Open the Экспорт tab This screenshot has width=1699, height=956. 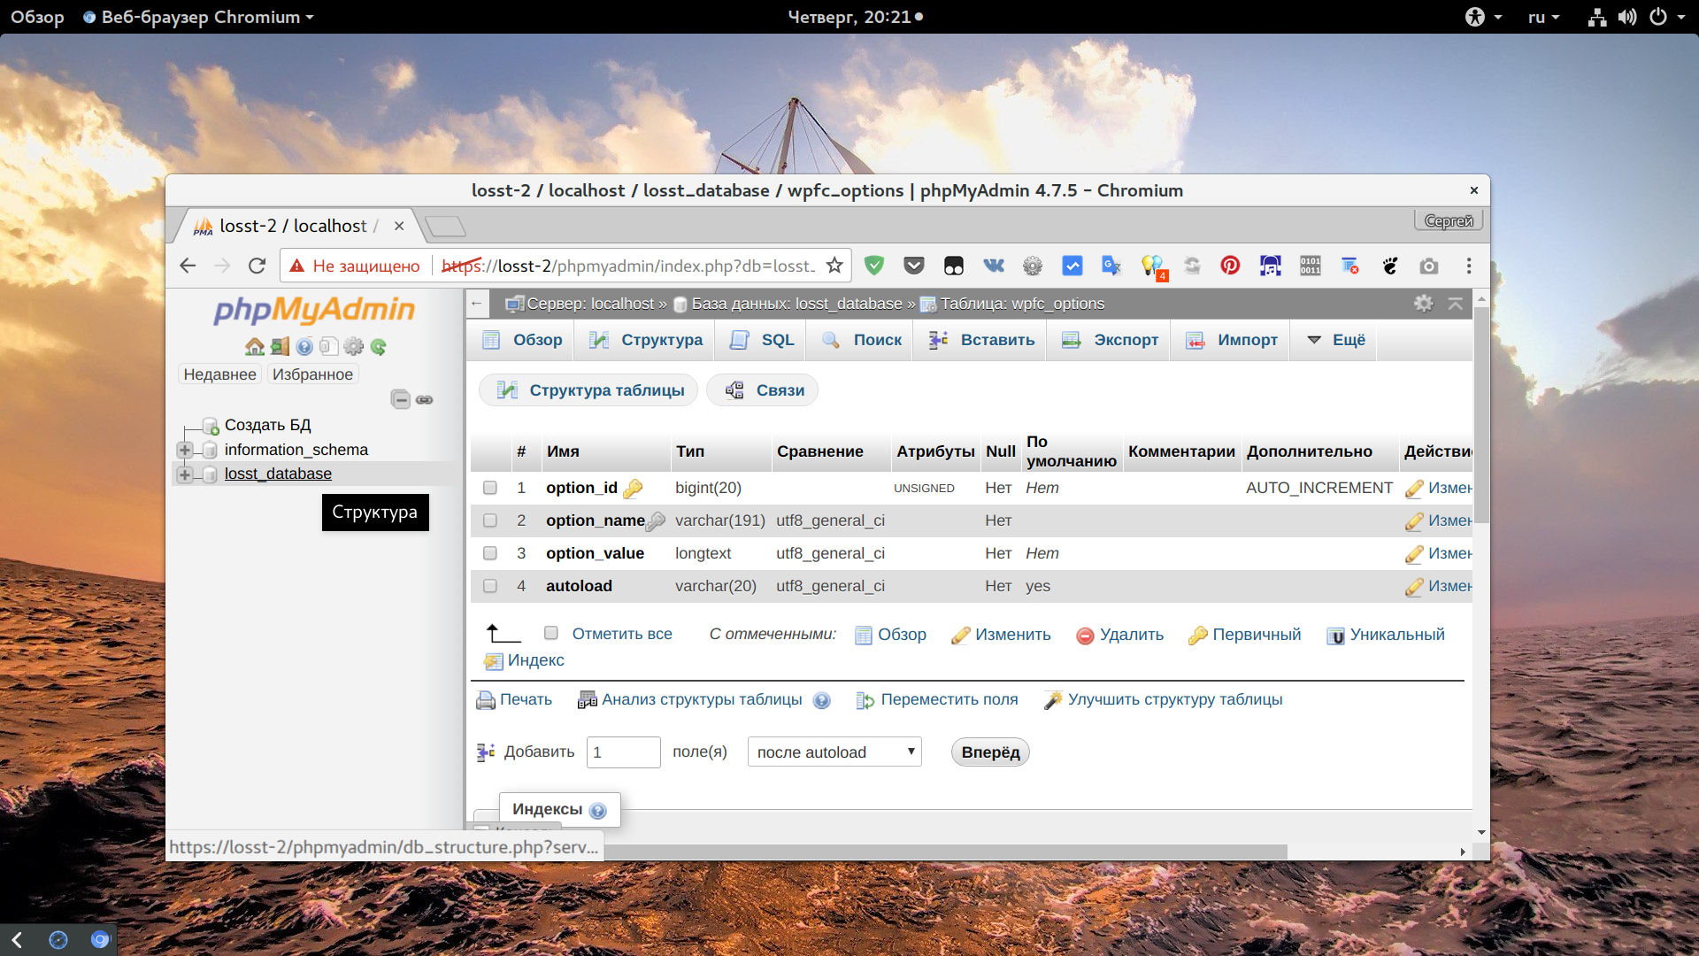coord(1110,340)
